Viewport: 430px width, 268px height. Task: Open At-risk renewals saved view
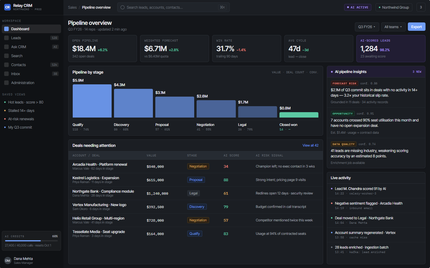(x=31, y=119)
